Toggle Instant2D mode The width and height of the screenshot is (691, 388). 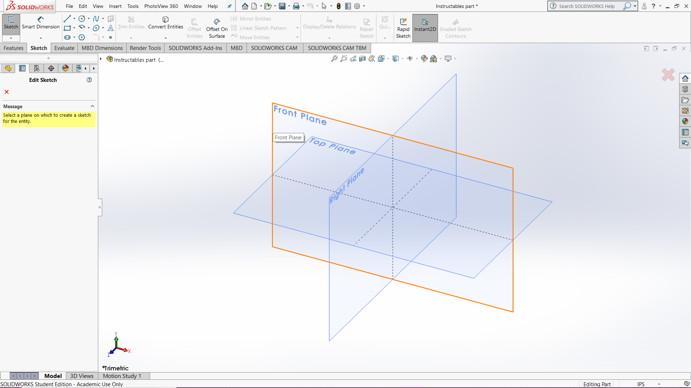click(425, 28)
